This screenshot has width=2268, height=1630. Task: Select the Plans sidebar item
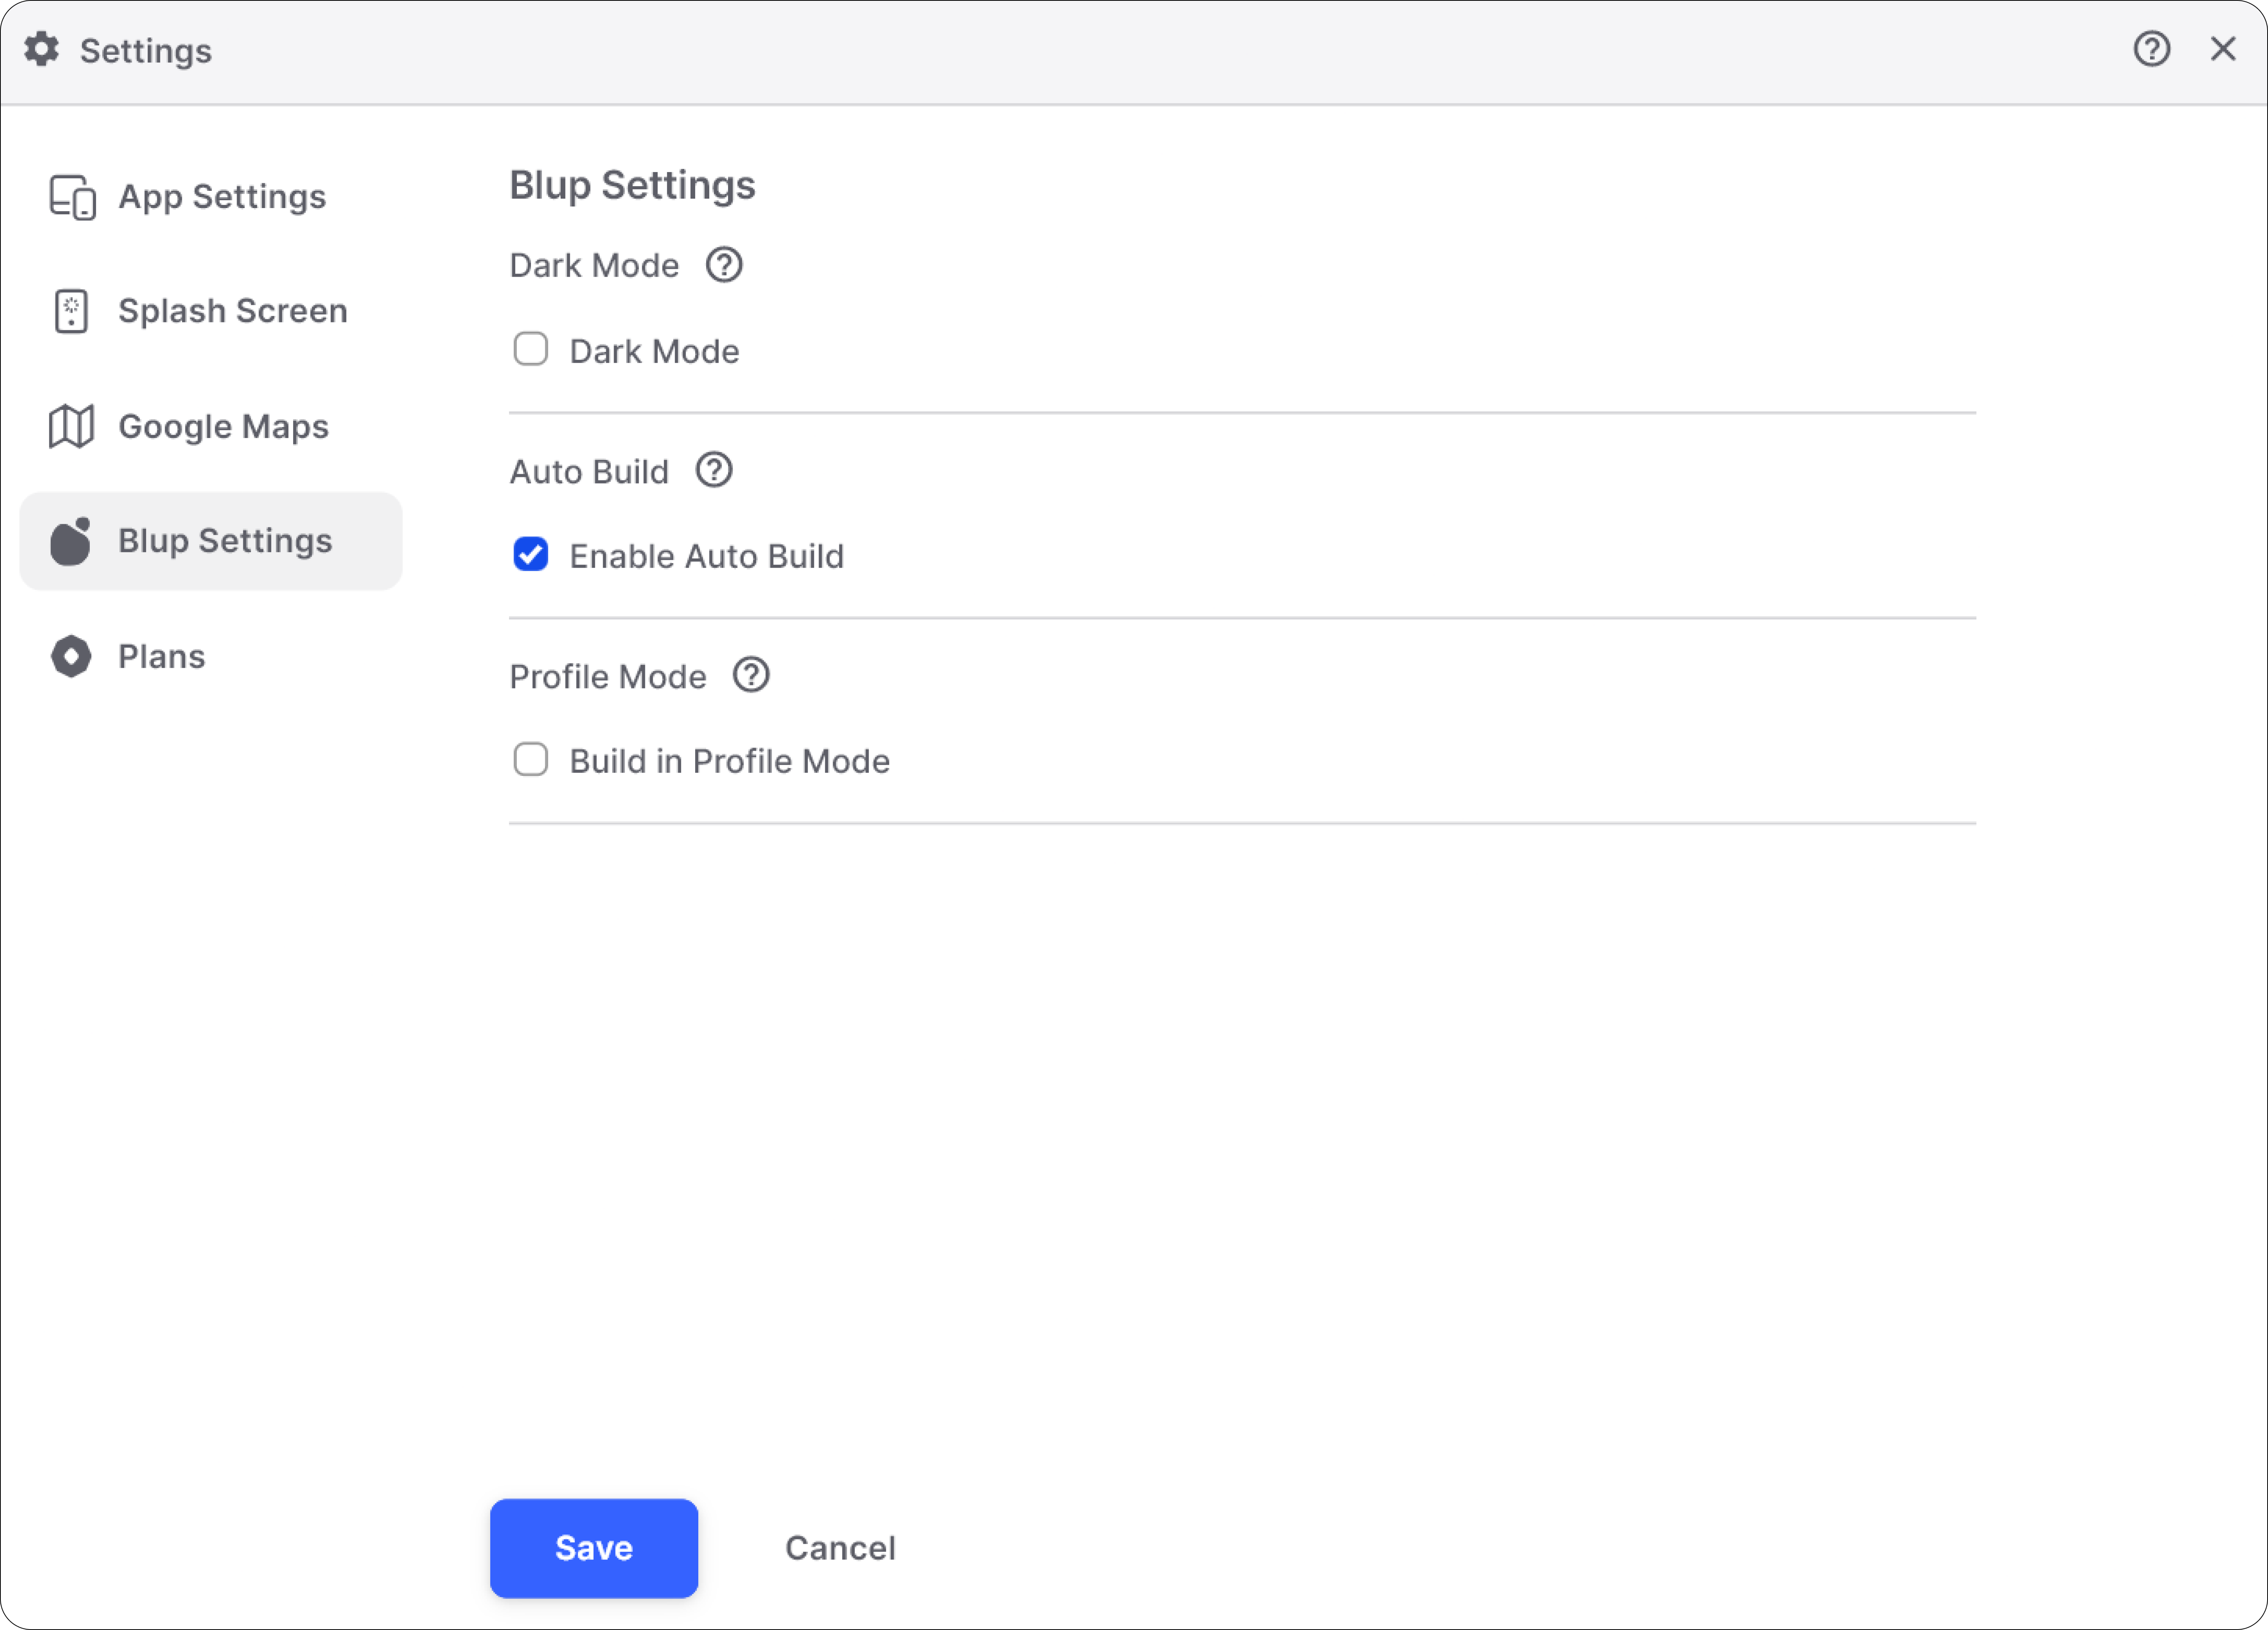pyautogui.click(x=162, y=657)
